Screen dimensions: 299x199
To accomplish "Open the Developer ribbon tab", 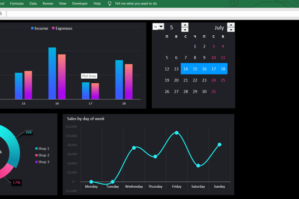I will point(80,4).
